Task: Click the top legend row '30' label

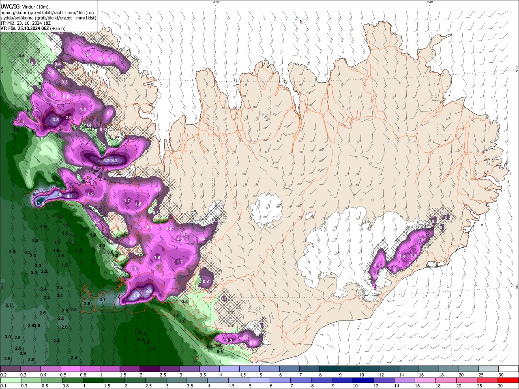Action: (x=501, y=375)
